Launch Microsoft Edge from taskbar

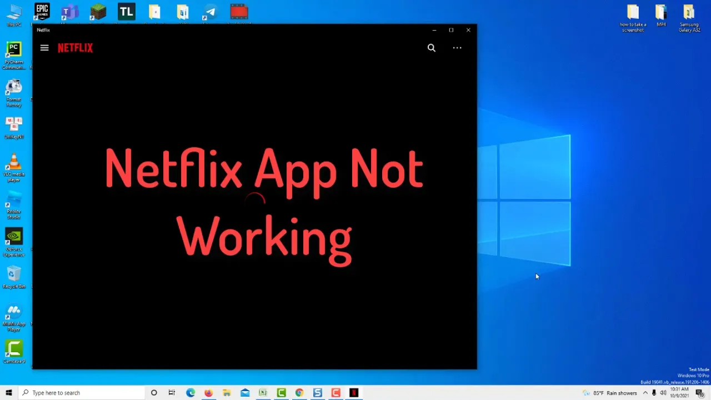point(191,393)
